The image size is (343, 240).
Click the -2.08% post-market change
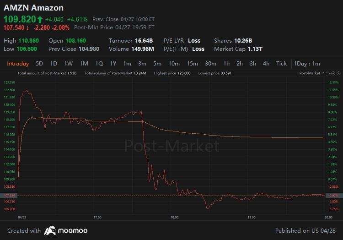(x=60, y=28)
